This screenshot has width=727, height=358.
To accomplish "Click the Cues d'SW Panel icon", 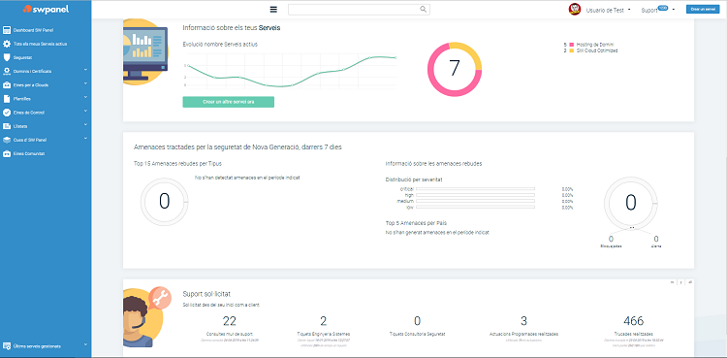I will coord(7,140).
